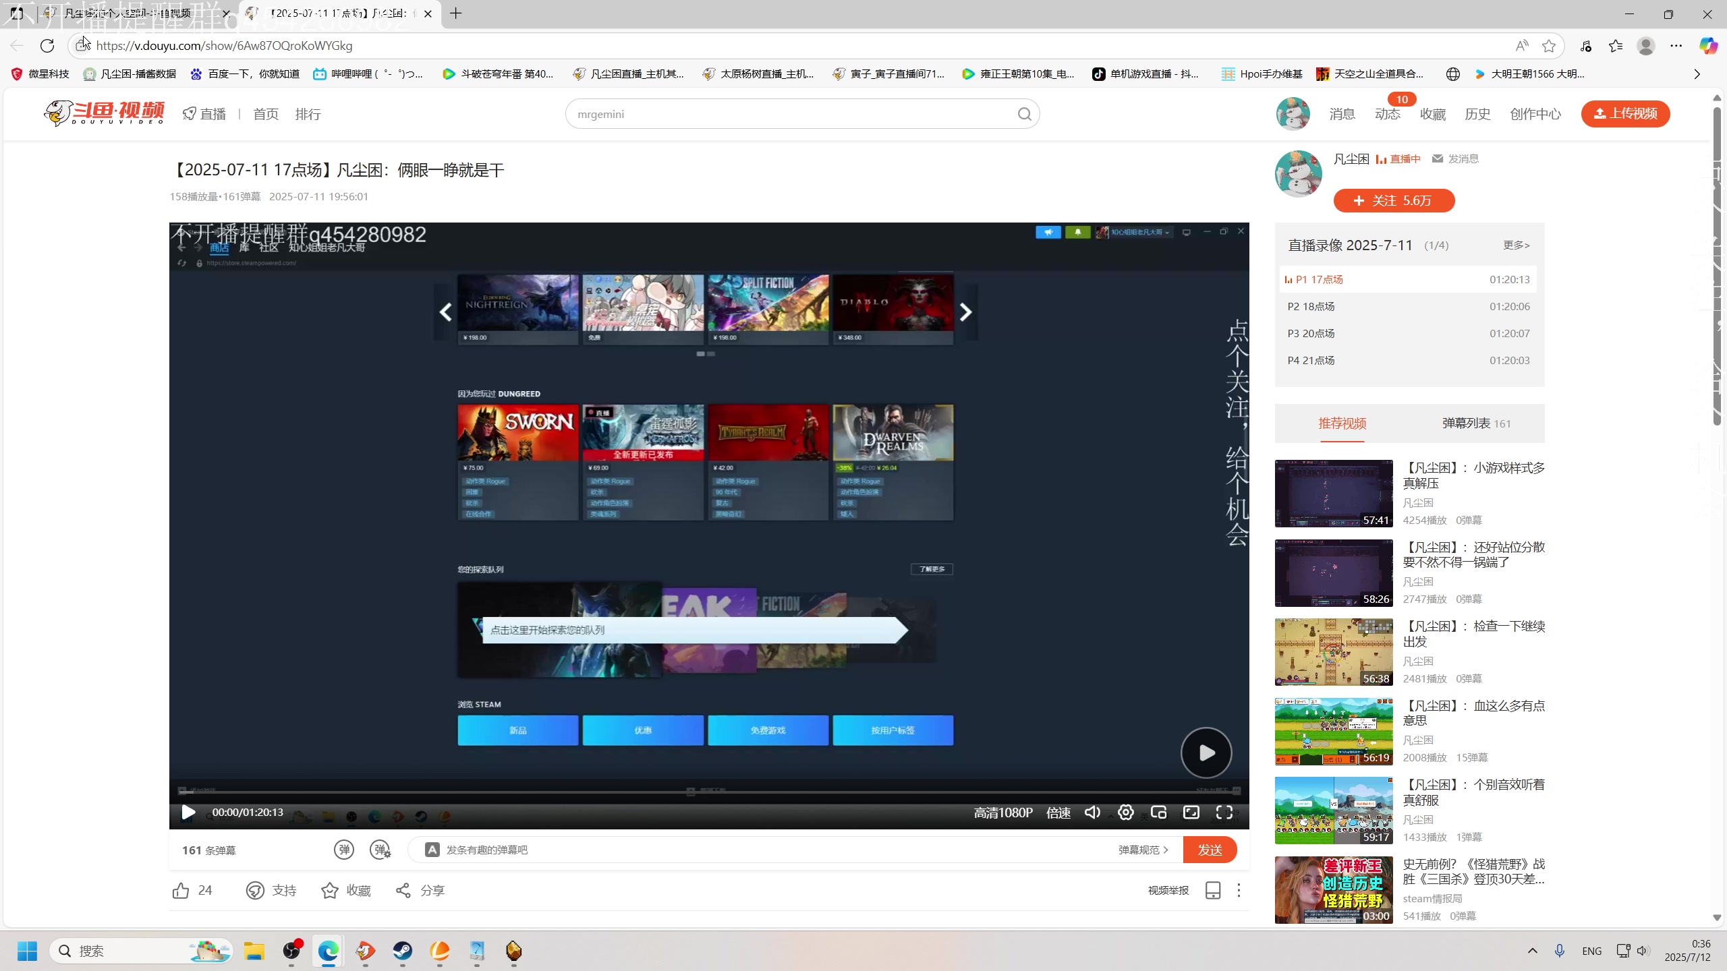Like the video with the thumbs-up icon
This screenshot has height=971, width=1727.
(x=181, y=890)
